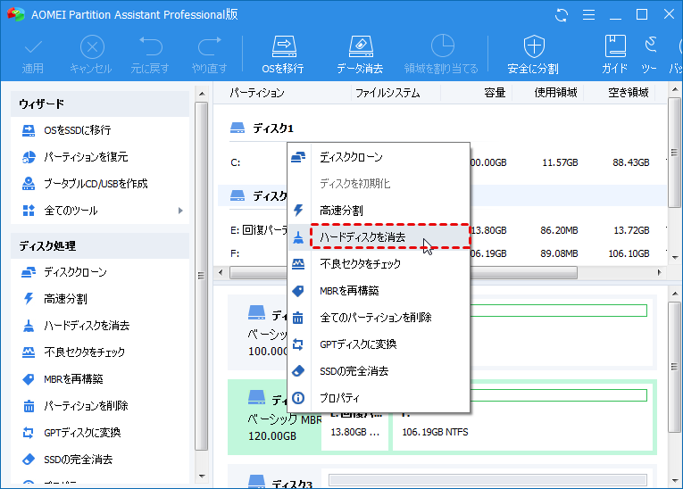Click the 88.43GB free space cell
Screen dimensions: 683x489
click(630, 163)
